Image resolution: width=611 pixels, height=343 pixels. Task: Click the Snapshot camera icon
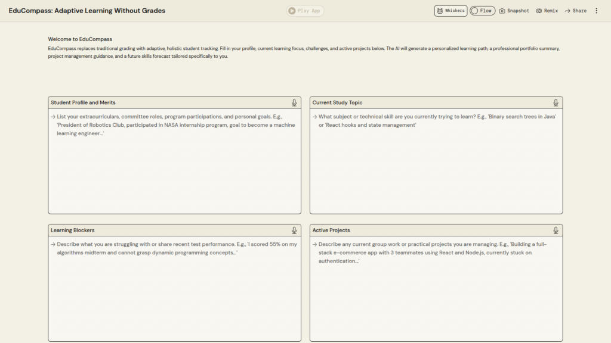502,11
